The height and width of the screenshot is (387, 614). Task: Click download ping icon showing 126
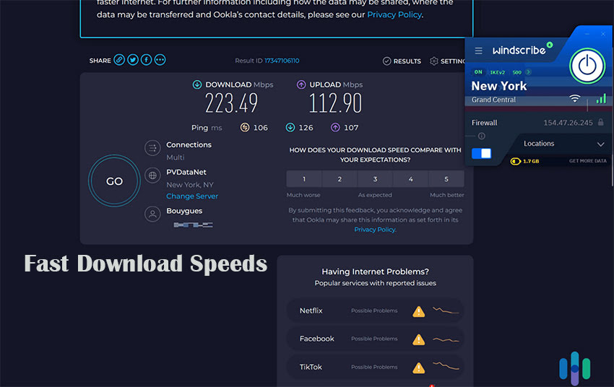(x=290, y=127)
